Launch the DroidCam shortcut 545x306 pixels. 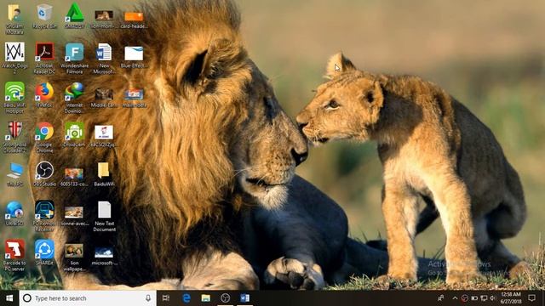click(x=74, y=134)
